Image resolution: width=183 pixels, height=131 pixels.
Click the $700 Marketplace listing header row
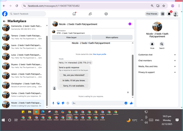[x=92, y=32]
